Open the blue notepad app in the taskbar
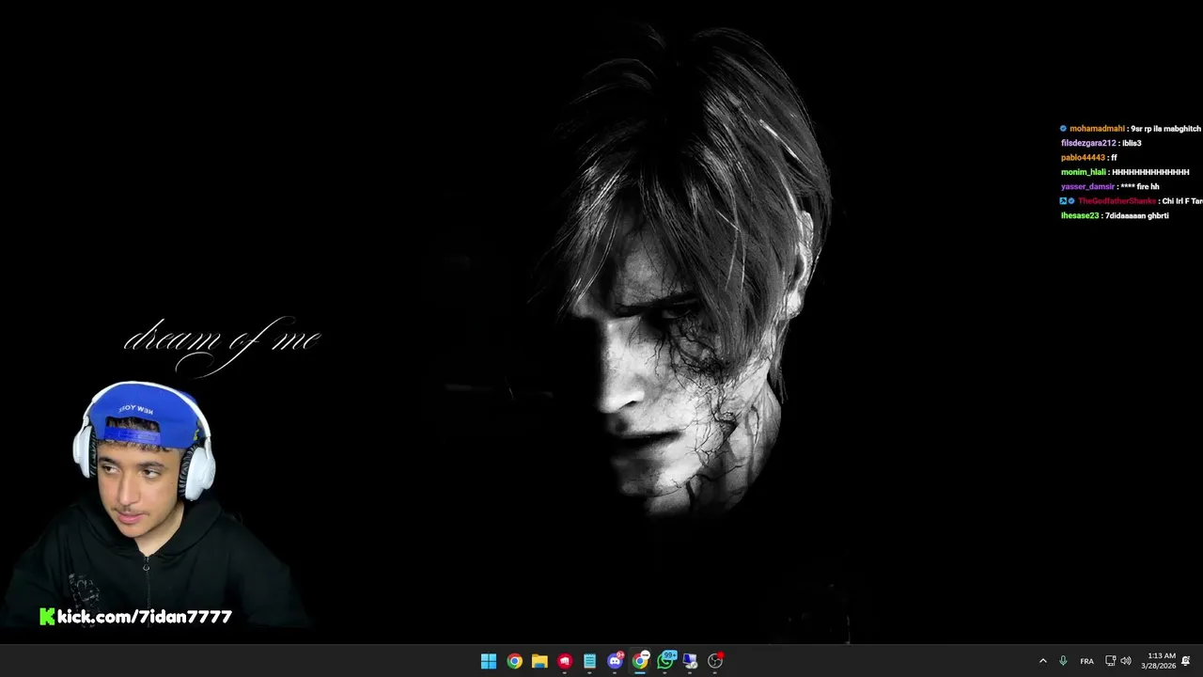This screenshot has width=1203, height=677. coord(590,661)
